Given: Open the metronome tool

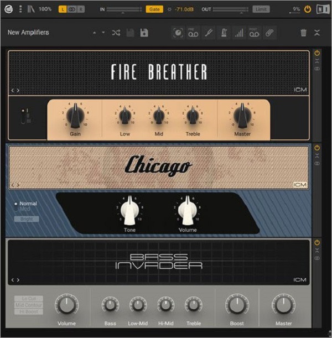Looking at the screenshot, I should click(224, 33).
